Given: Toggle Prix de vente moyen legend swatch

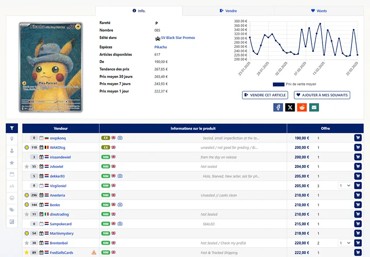Looking at the screenshot, I should pos(278,84).
